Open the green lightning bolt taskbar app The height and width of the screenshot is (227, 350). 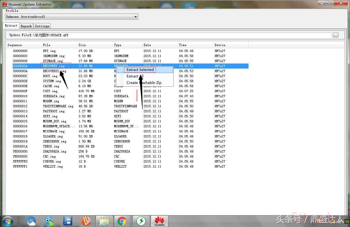pos(141,221)
